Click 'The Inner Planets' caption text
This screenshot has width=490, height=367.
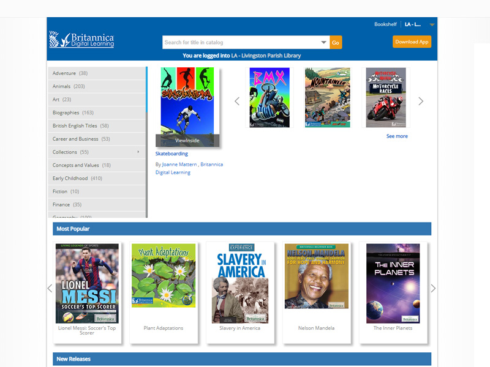(393, 328)
